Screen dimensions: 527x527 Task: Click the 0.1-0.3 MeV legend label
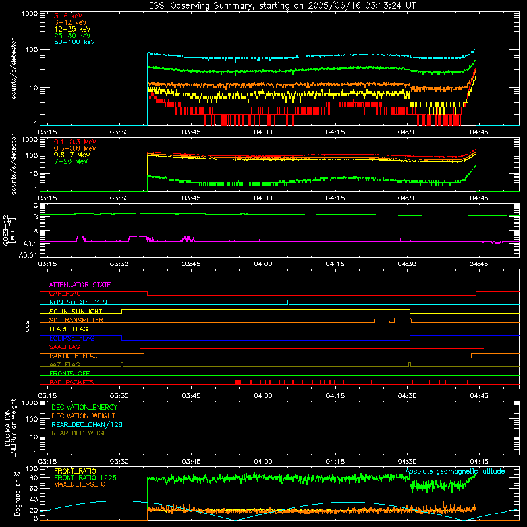pos(75,142)
